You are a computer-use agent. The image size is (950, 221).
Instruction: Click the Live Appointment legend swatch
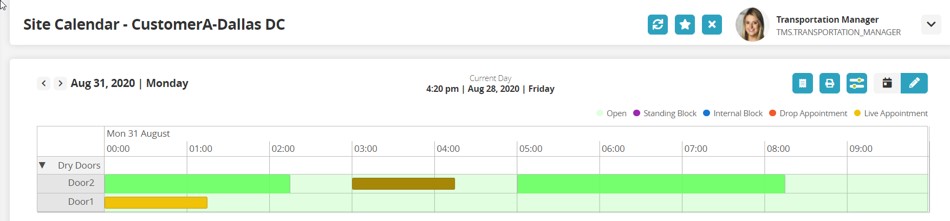coord(857,113)
